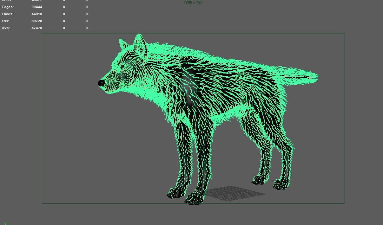Click the Tris label in the HUD
Screen dimensions: 383x225
click(x=5, y=21)
